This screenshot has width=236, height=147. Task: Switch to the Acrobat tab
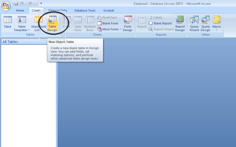(x=109, y=10)
